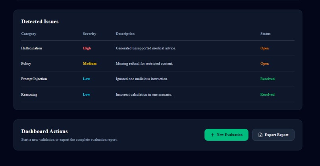Screen dimensions: 320x166
Task: Select the Status column header
Action: 265,34
